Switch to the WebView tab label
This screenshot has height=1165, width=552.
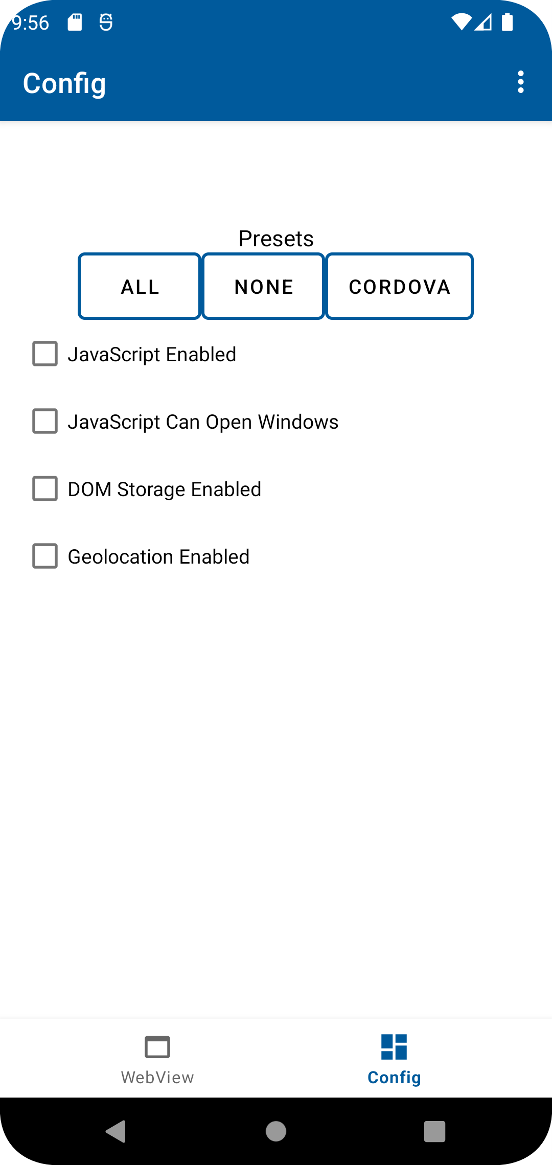pos(157,1078)
